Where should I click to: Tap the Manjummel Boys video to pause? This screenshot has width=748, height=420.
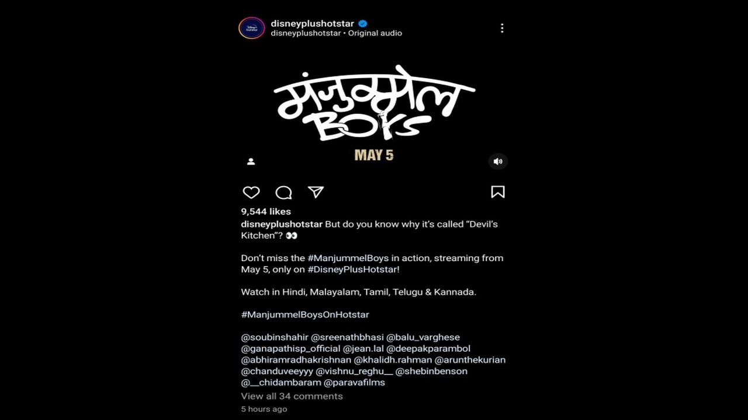pos(374,111)
